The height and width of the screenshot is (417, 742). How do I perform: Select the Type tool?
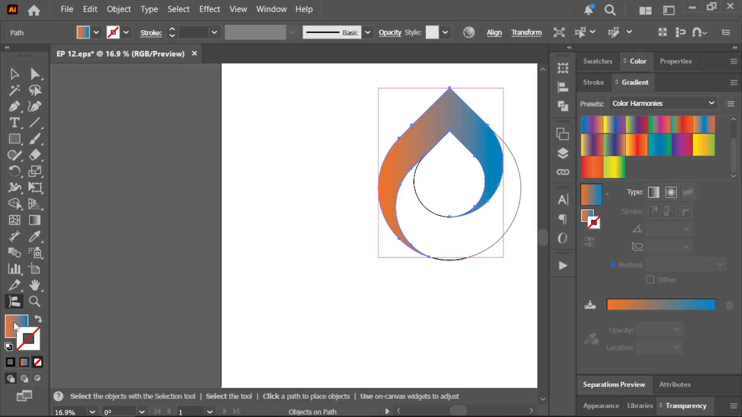[14, 123]
